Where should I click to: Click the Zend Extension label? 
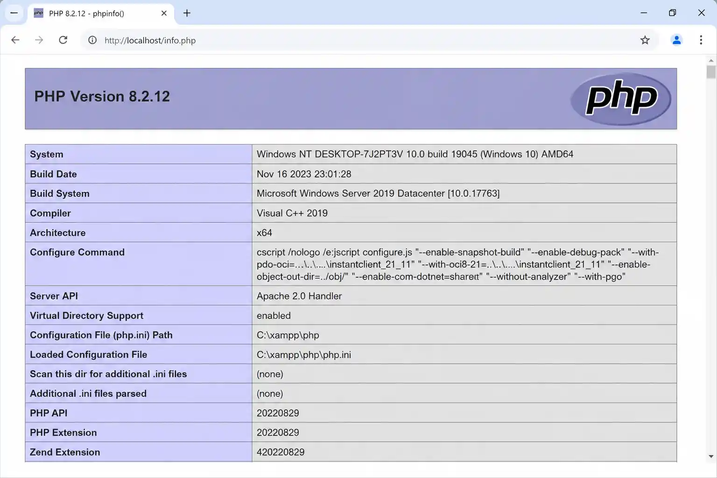pos(65,453)
